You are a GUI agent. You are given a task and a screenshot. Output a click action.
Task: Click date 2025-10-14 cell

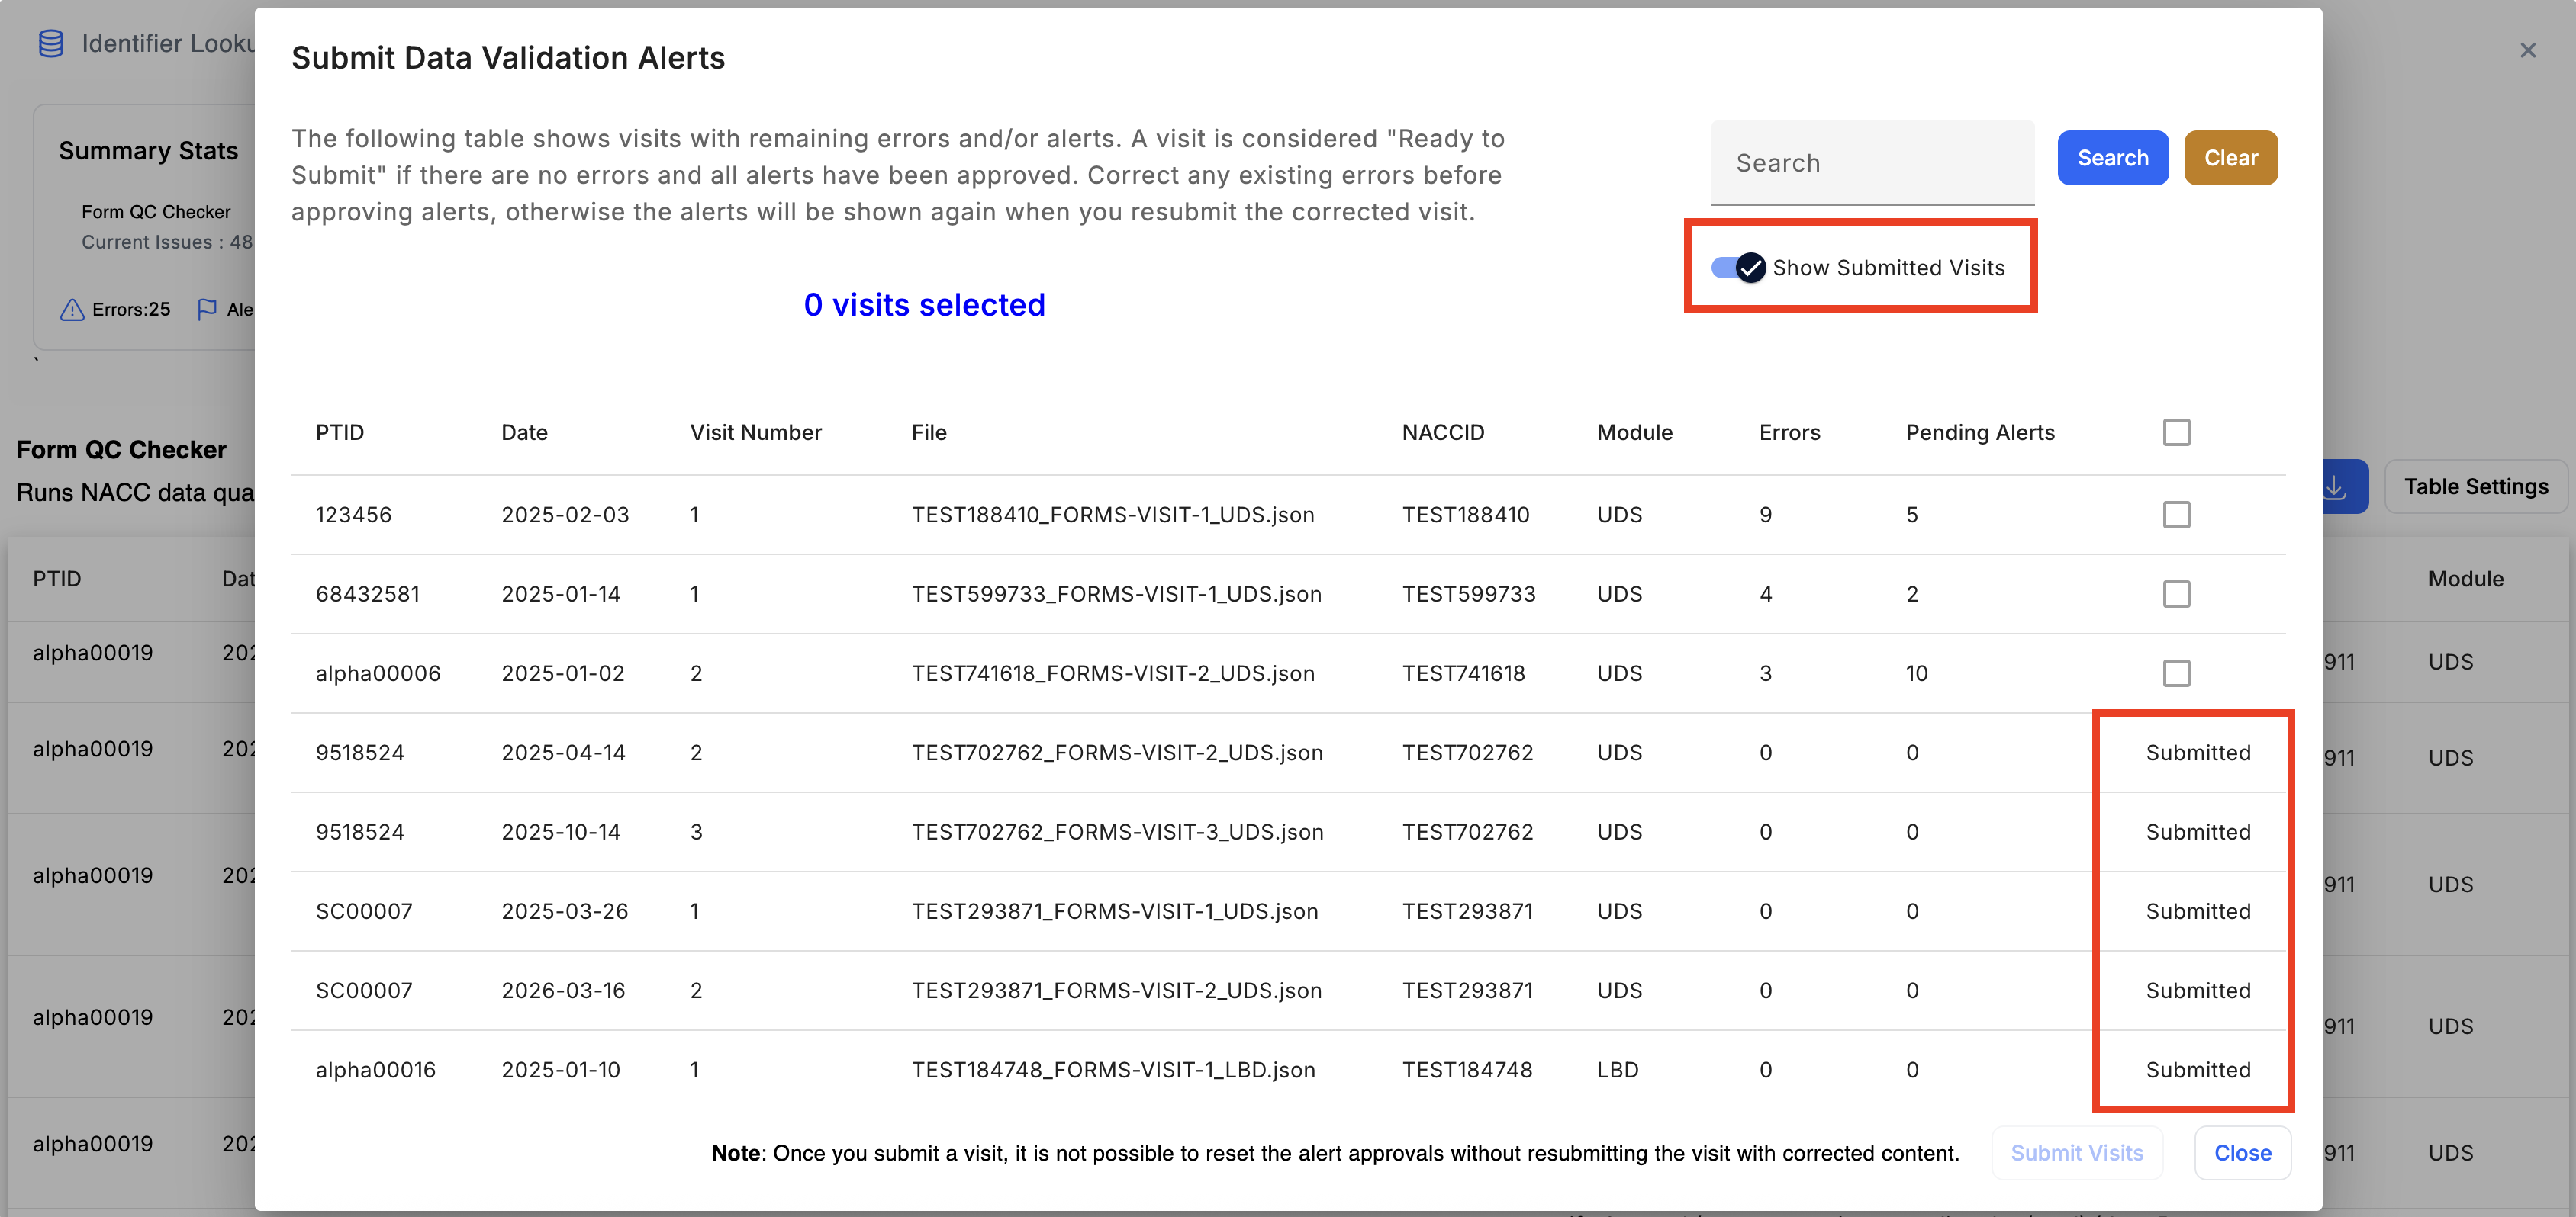coord(560,833)
